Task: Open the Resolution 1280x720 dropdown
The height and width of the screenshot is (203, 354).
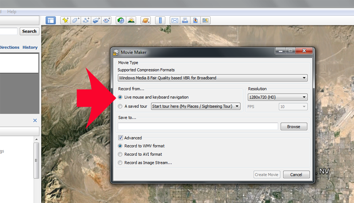Action: click(x=277, y=97)
